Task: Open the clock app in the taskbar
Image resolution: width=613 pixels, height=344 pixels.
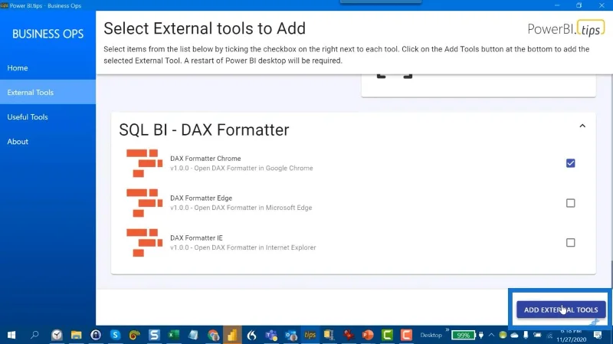Action: point(57,335)
